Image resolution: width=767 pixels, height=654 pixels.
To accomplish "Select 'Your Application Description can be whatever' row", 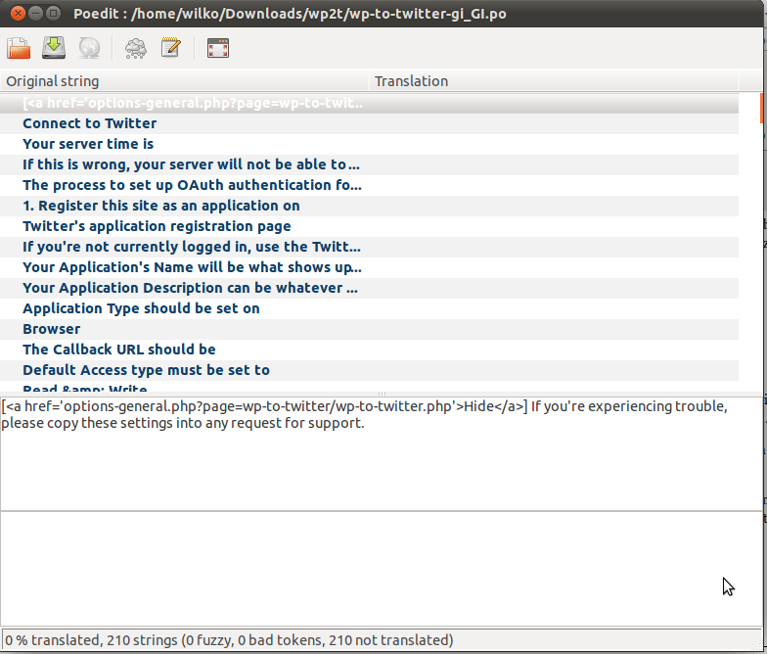I will tap(370, 288).
